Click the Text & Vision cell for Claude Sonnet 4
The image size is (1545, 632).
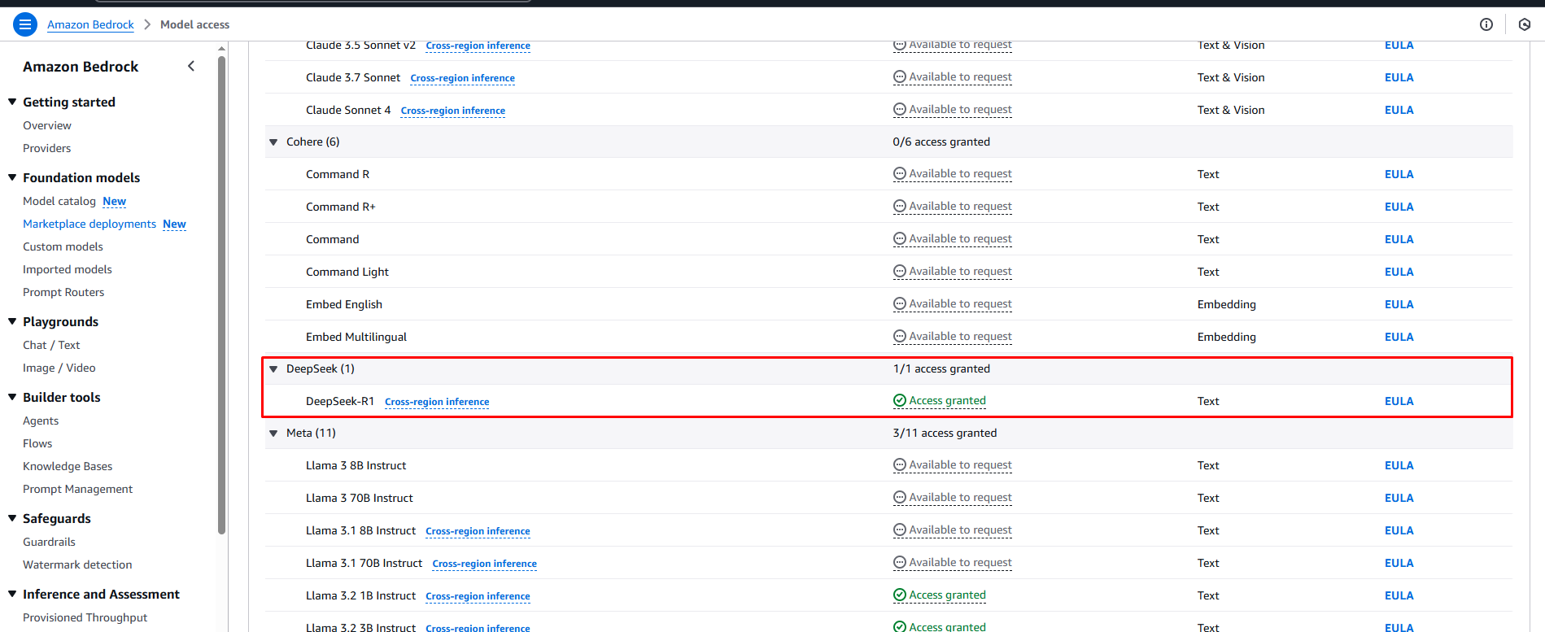(1231, 110)
